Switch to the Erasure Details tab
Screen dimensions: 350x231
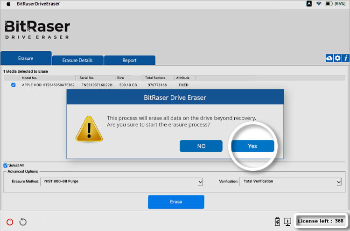77,60
